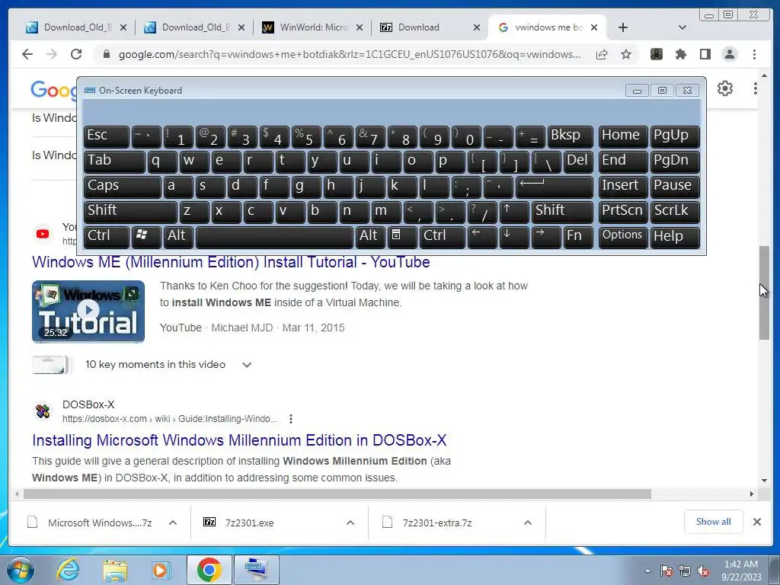Toggle right Alt key on On-Screen Keyboard

coord(370,238)
